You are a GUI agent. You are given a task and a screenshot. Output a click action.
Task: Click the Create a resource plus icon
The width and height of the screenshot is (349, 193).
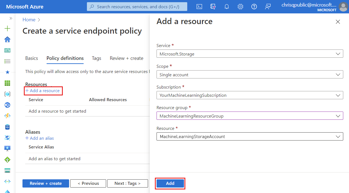pos(7,28)
